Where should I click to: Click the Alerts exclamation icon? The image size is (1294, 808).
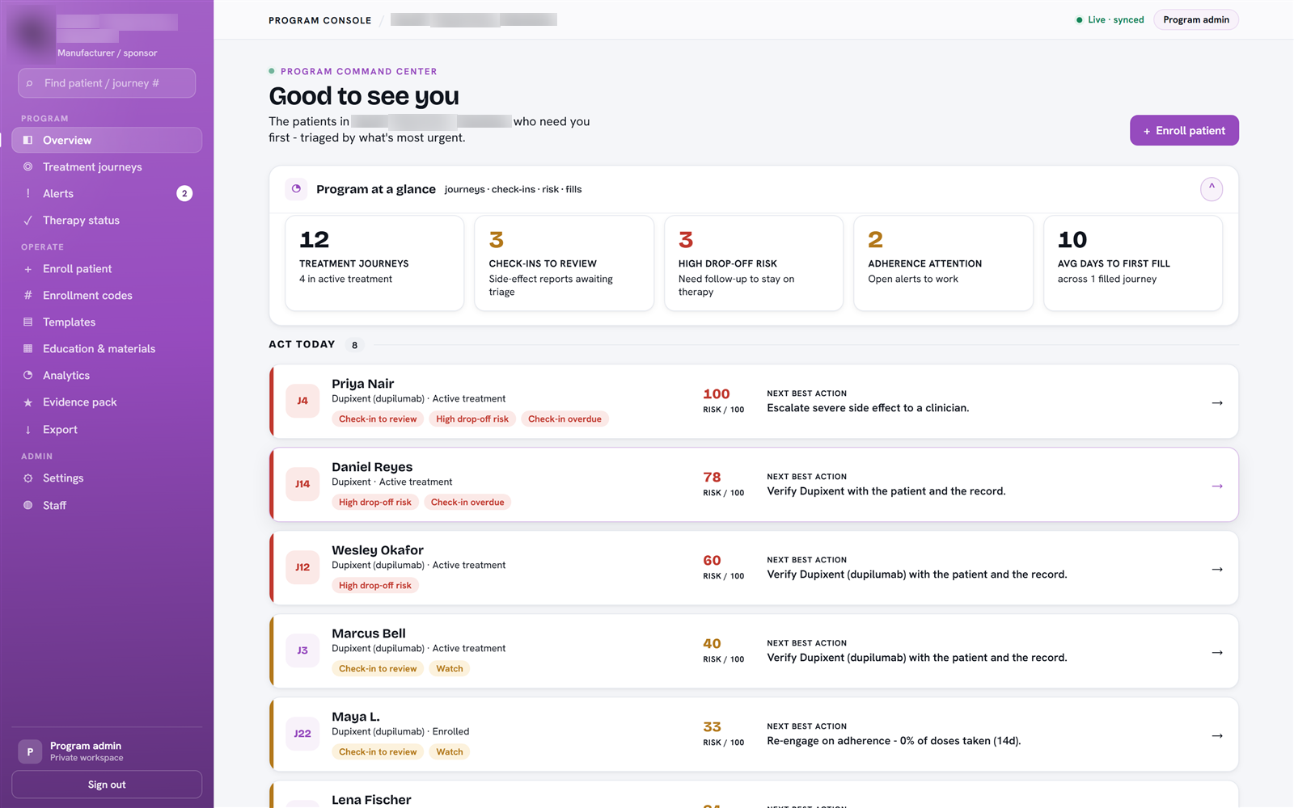tap(27, 193)
